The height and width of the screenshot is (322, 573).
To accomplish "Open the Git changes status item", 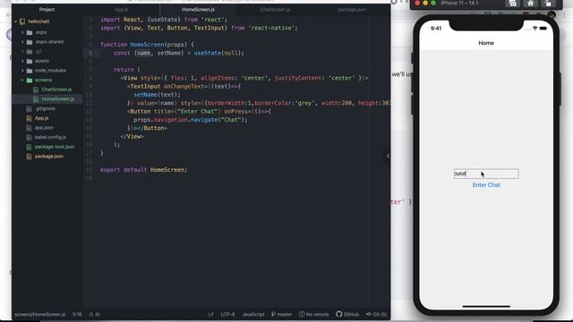I will point(376,314).
